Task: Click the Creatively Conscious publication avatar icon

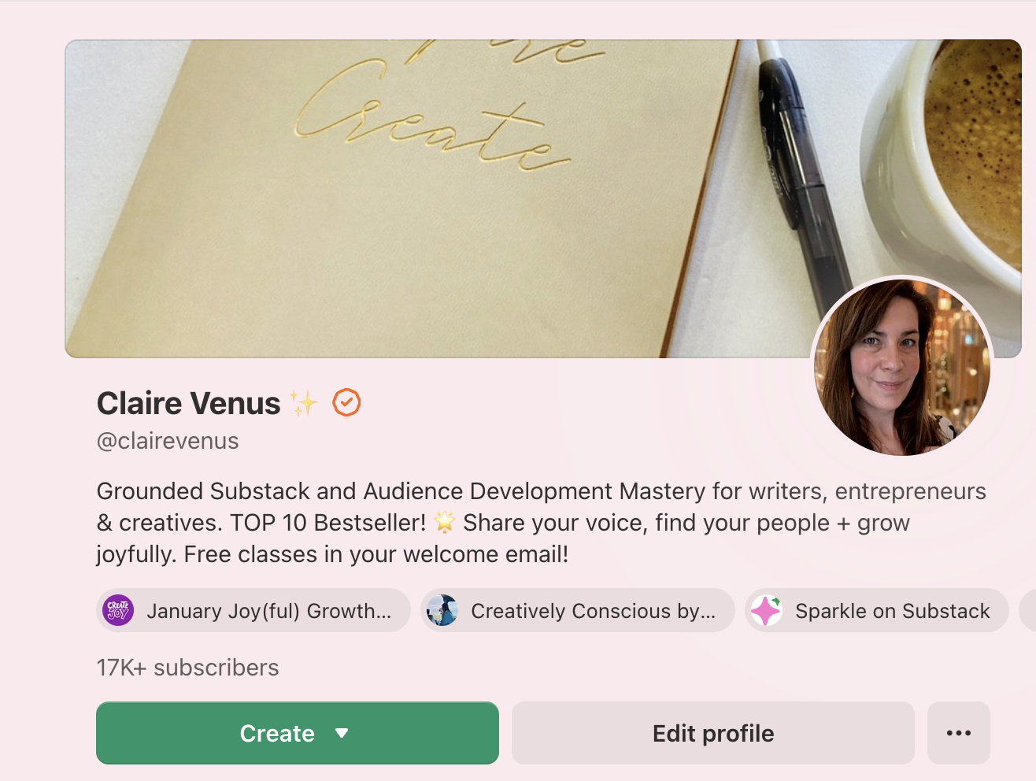Action: point(442,610)
